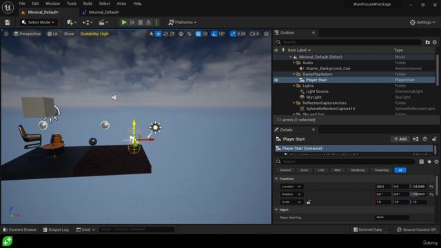Screen dimensions: 441x248
Task: Click the Add component button
Action: point(400,139)
